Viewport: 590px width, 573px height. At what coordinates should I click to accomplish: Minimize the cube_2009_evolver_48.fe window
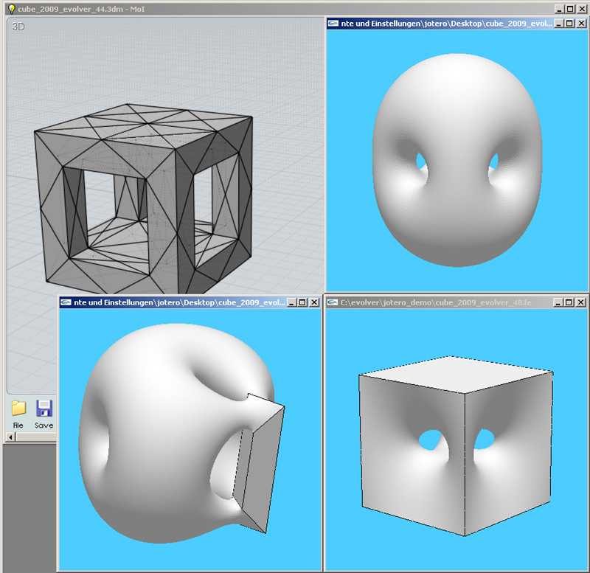tap(558, 302)
